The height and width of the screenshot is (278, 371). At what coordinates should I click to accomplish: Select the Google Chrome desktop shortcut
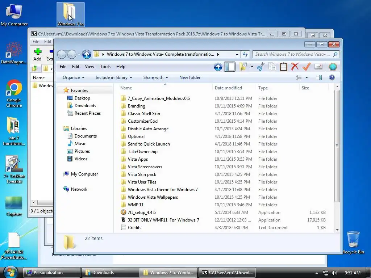pyautogui.click(x=14, y=94)
